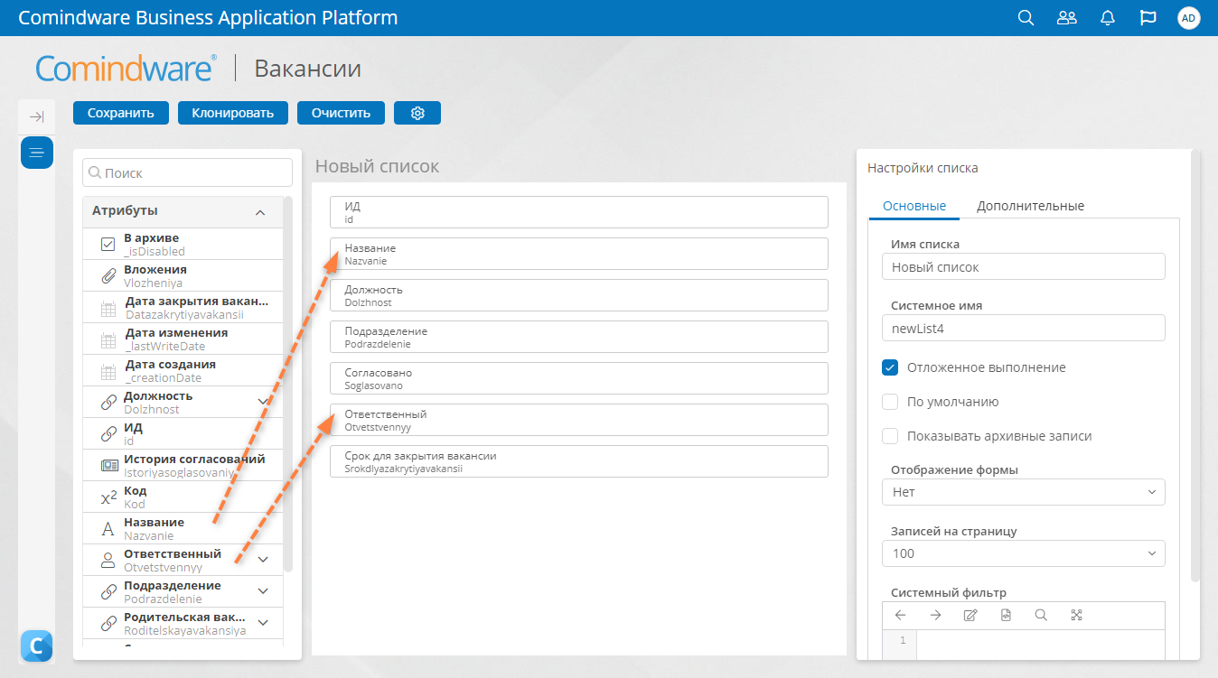Image resolution: width=1218 pixels, height=678 pixels.
Task: Click the blue C logo at sidebar bottom
Action: point(36,645)
